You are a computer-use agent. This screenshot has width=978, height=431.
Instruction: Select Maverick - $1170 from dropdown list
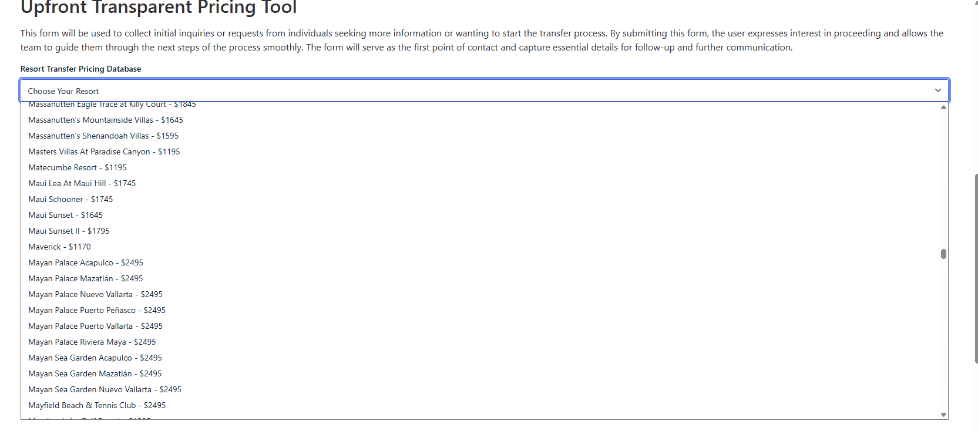pos(59,247)
